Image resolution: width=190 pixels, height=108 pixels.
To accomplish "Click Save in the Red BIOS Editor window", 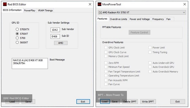I will pyautogui.click(x=28, y=102).
